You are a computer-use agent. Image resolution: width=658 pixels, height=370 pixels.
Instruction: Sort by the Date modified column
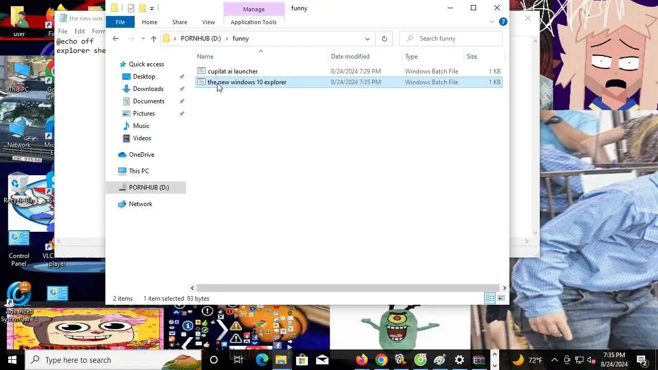click(x=350, y=57)
